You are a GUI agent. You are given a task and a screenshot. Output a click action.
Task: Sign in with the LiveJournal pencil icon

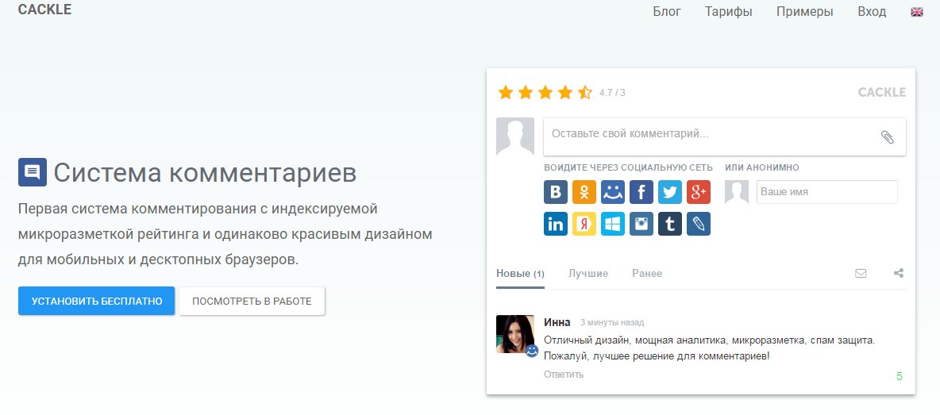pyautogui.click(x=699, y=223)
